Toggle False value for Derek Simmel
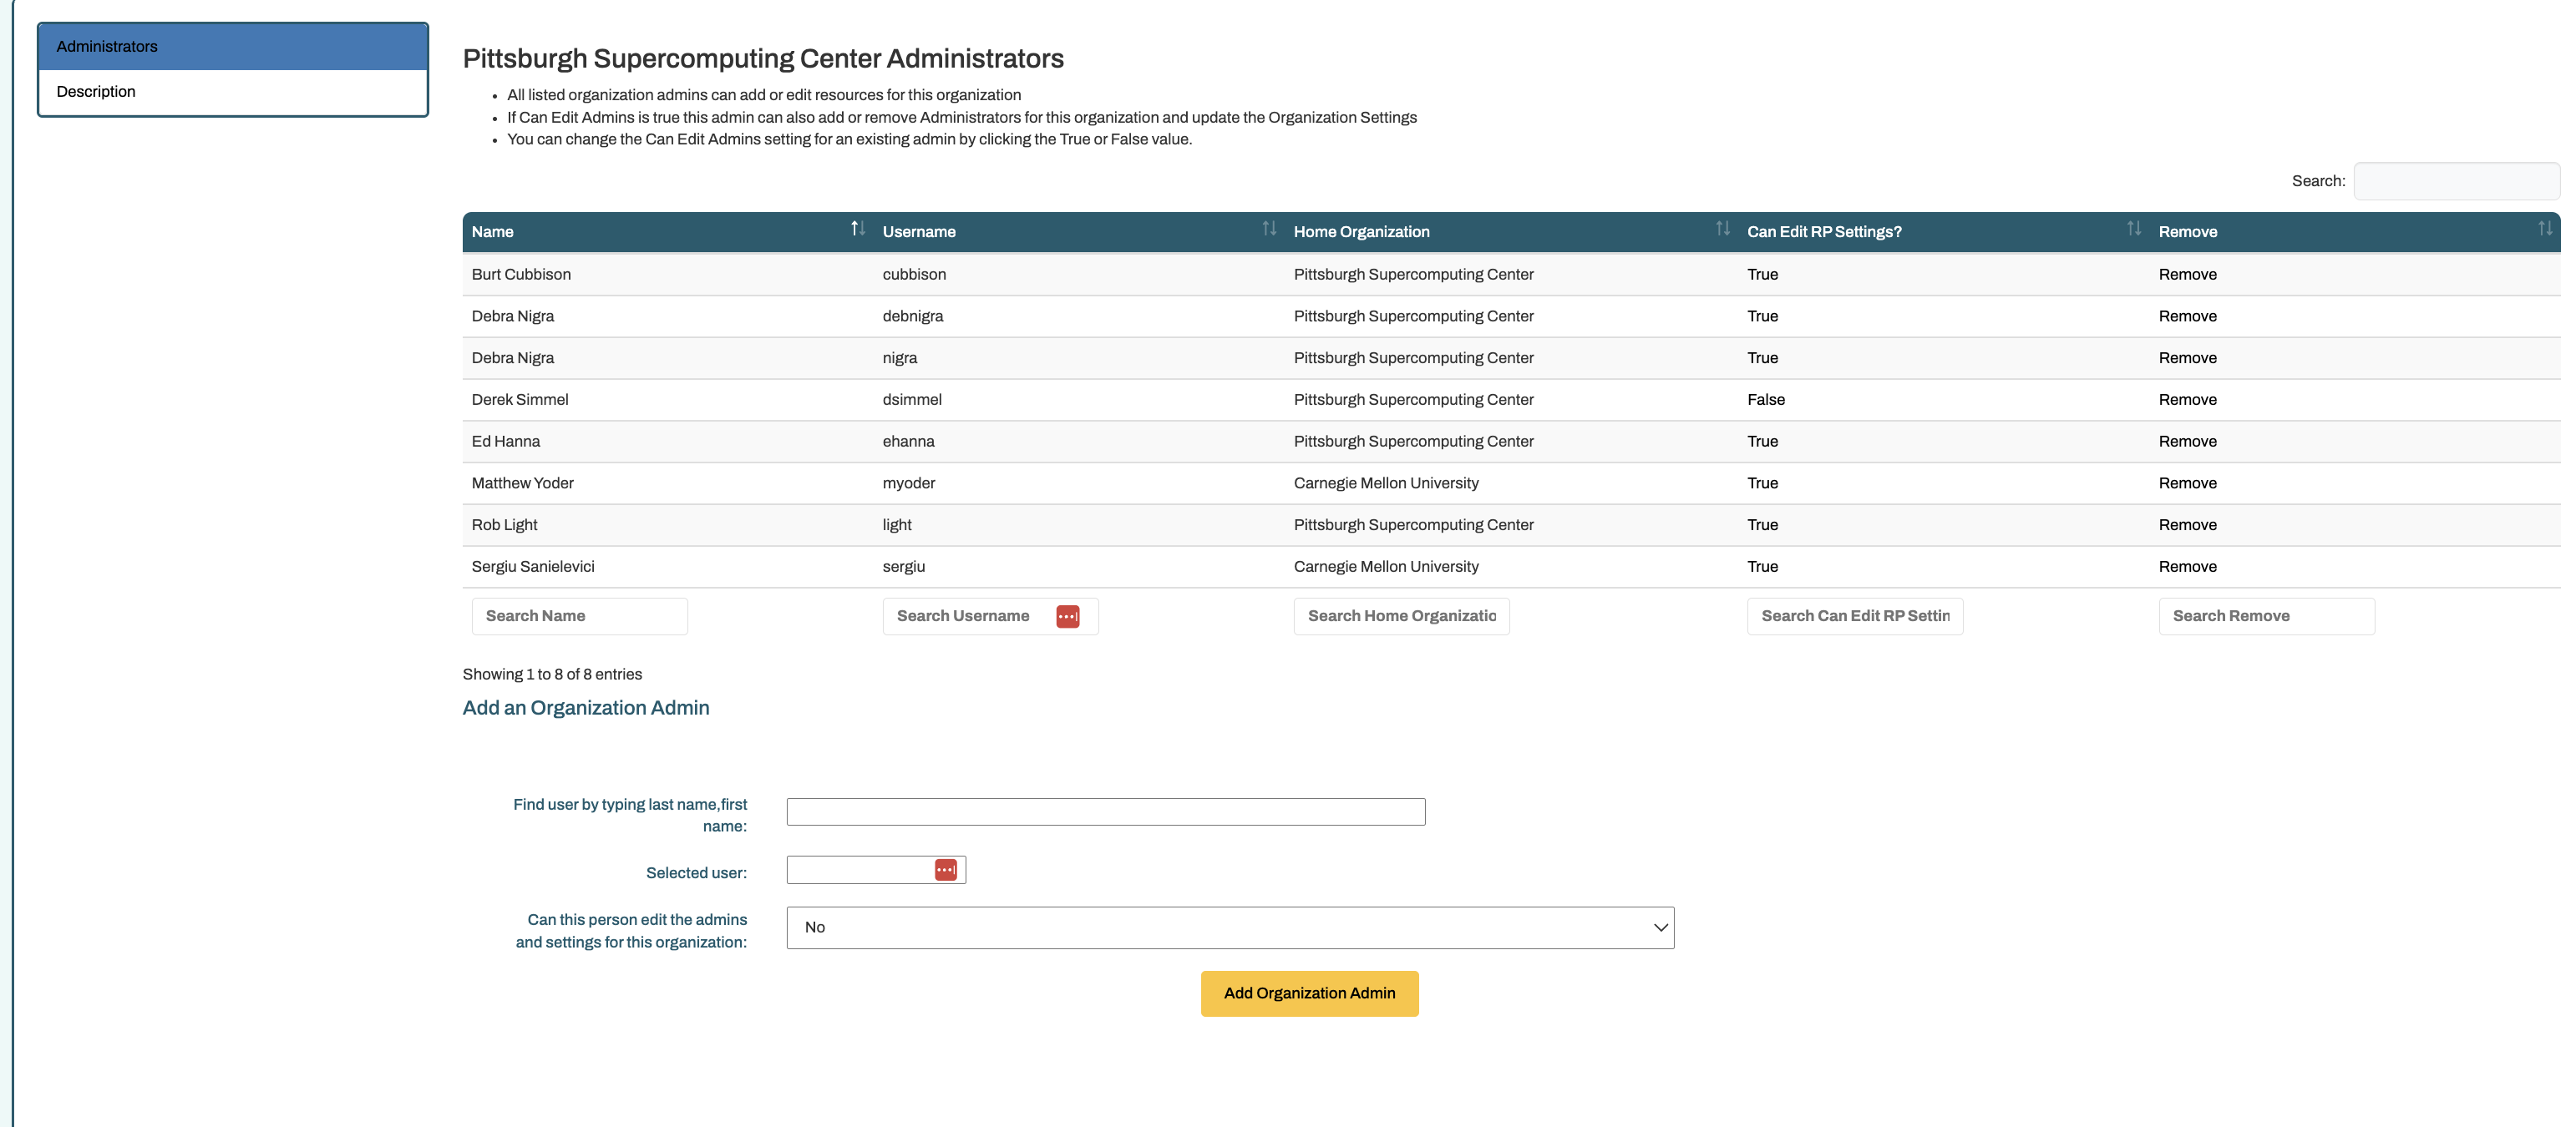Viewport: 2576px width, 1127px height. tap(1765, 400)
